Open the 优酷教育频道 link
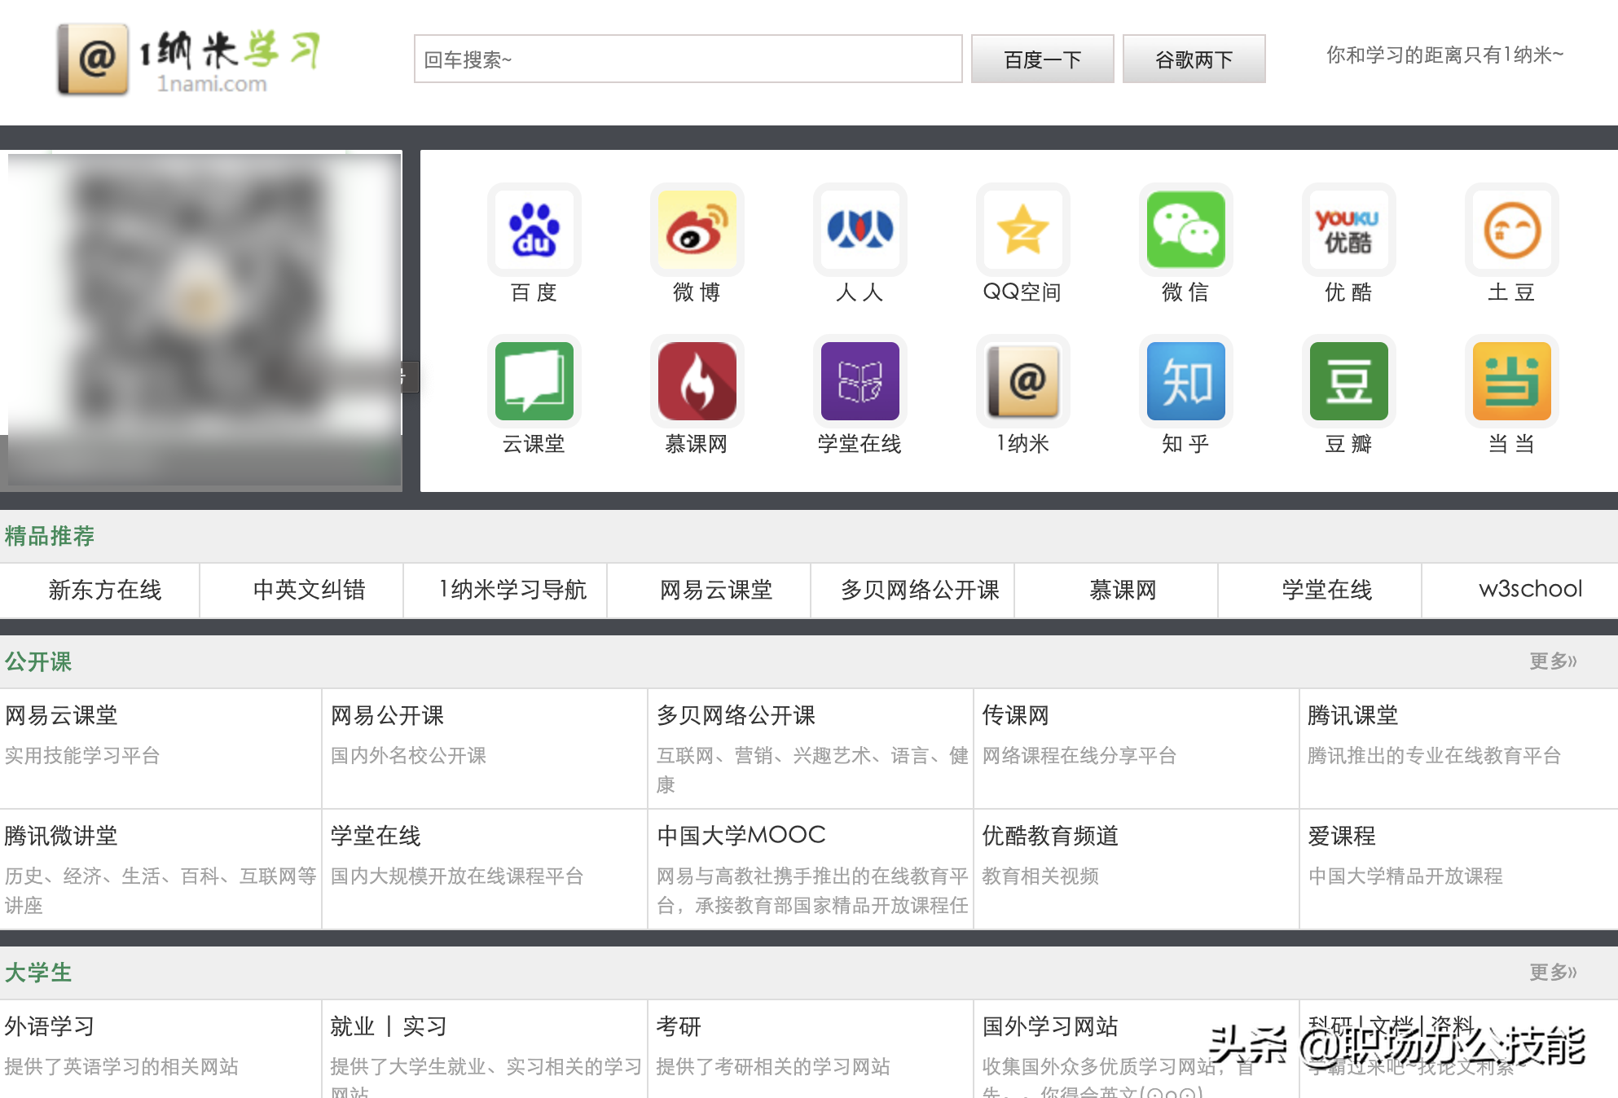The width and height of the screenshot is (1618, 1098). coord(1050,836)
